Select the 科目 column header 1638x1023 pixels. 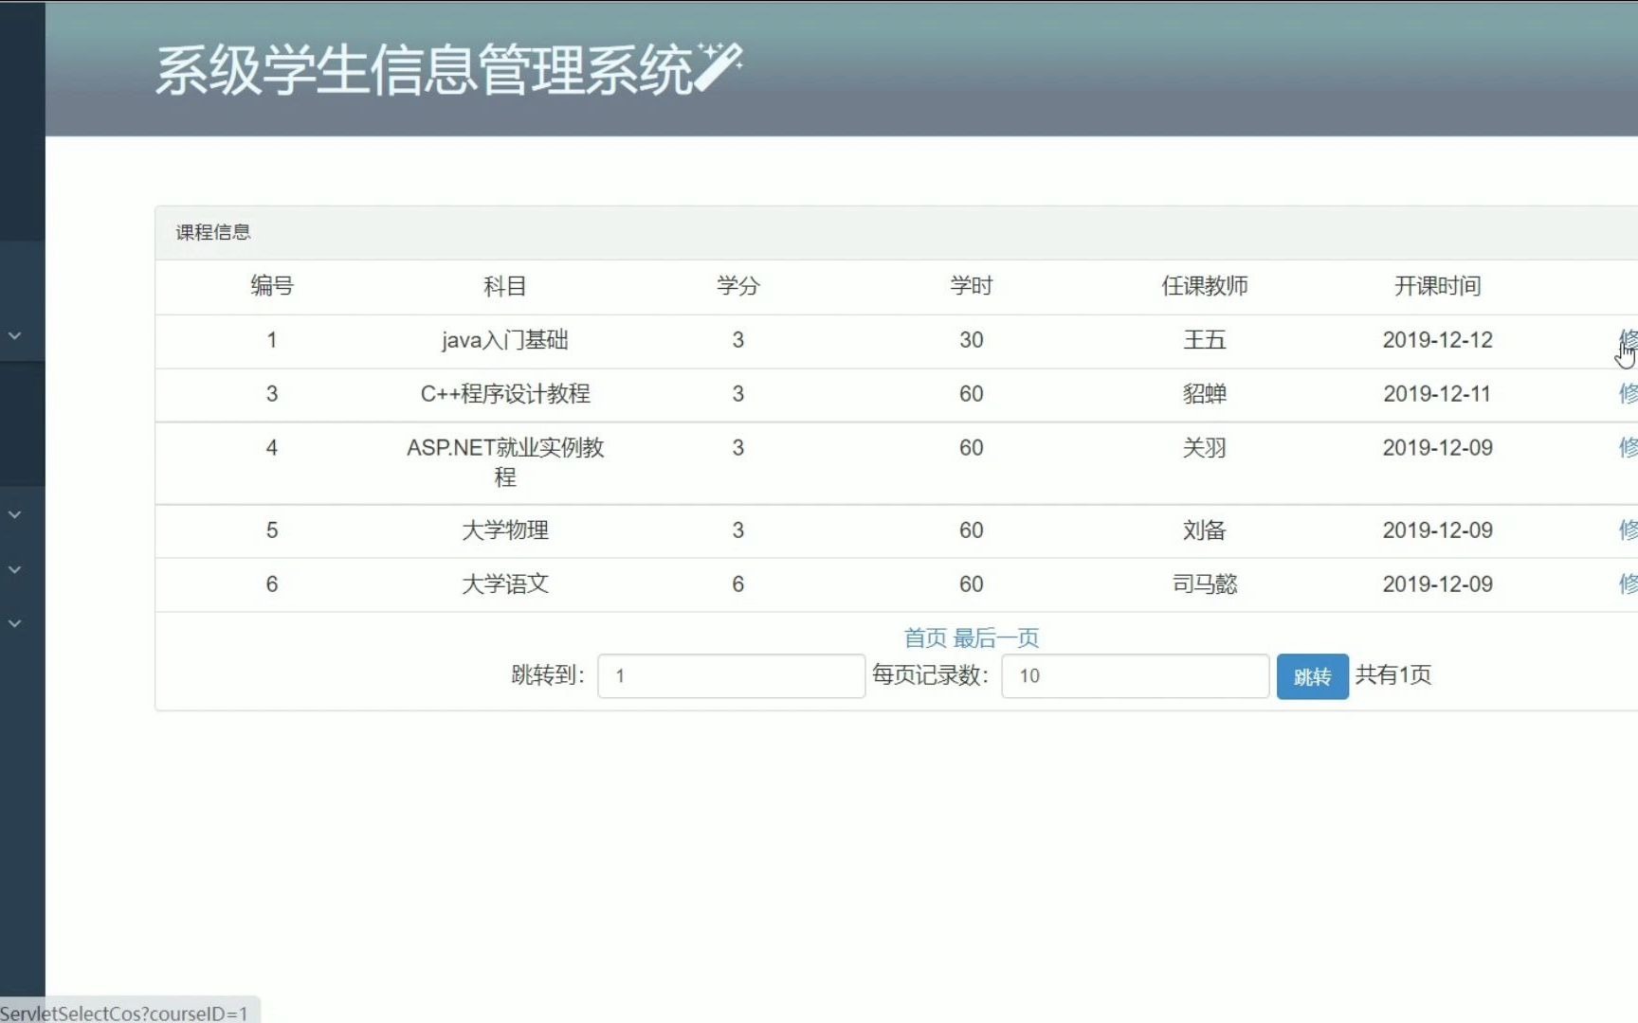tap(505, 286)
